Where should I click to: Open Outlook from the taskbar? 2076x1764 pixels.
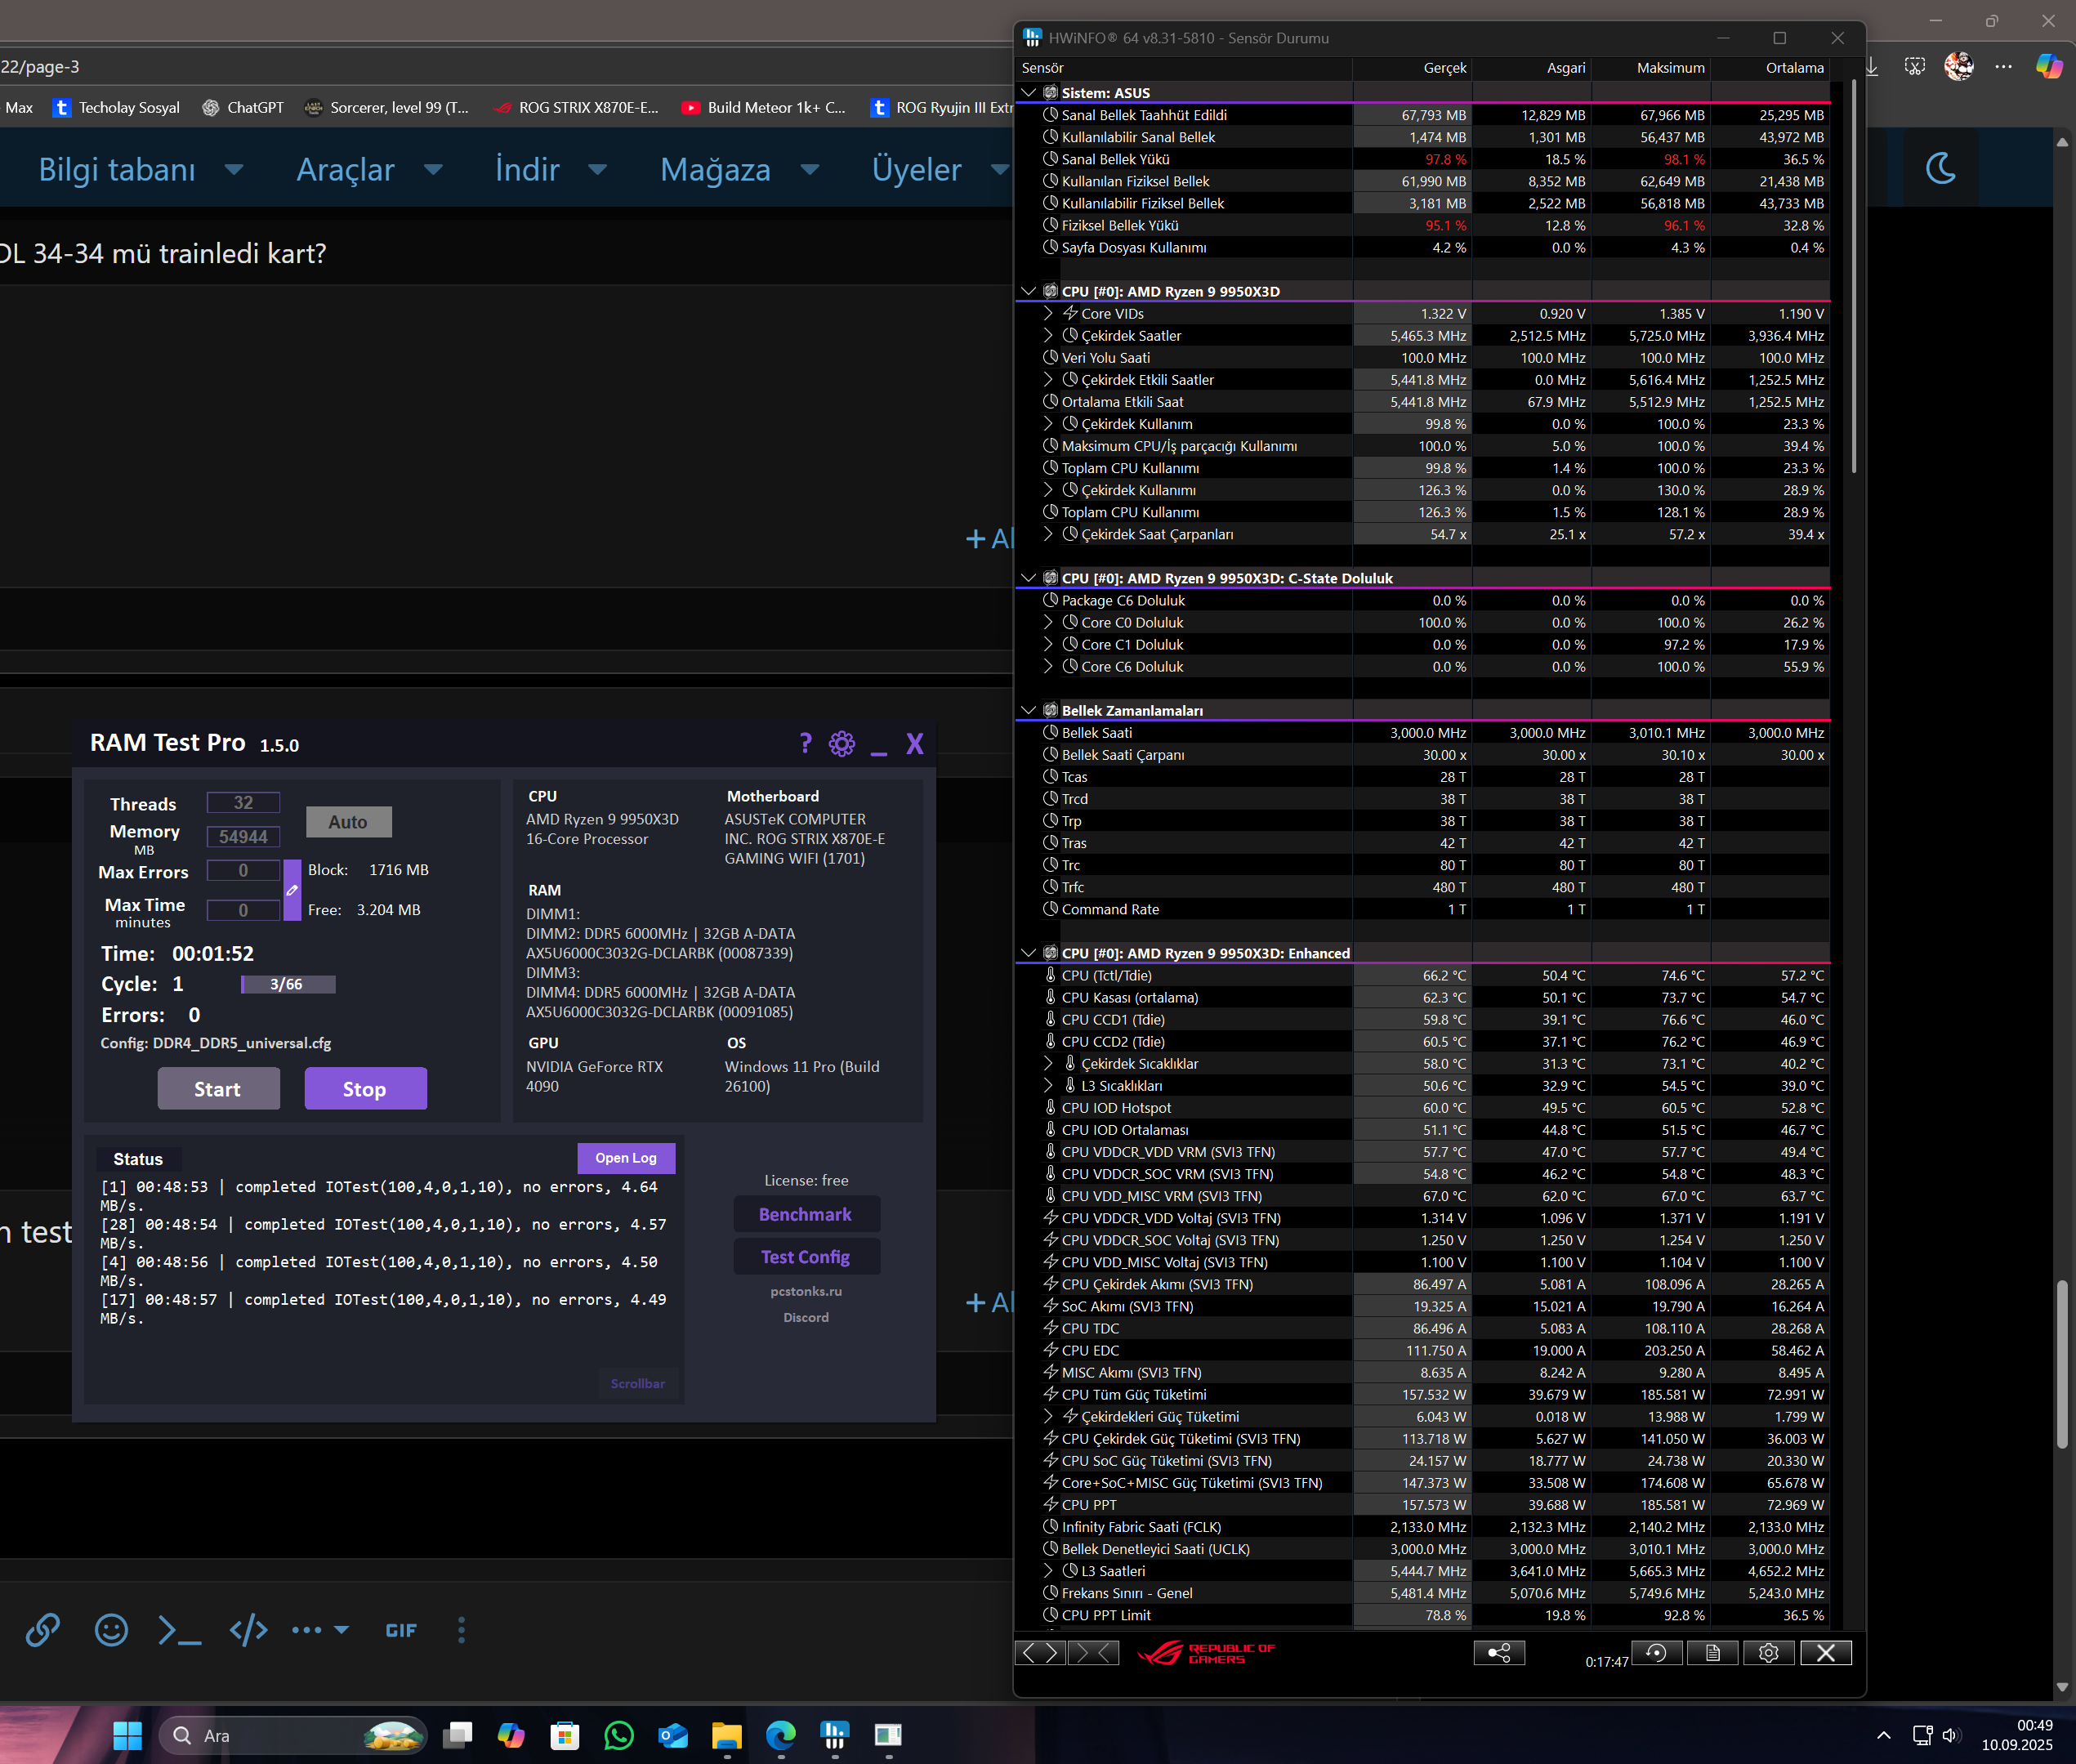pos(673,1735)
